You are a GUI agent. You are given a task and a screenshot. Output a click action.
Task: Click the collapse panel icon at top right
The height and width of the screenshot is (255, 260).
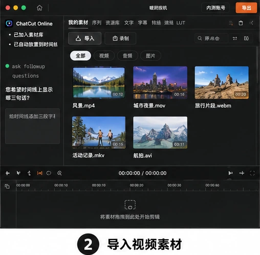point(251,23)
